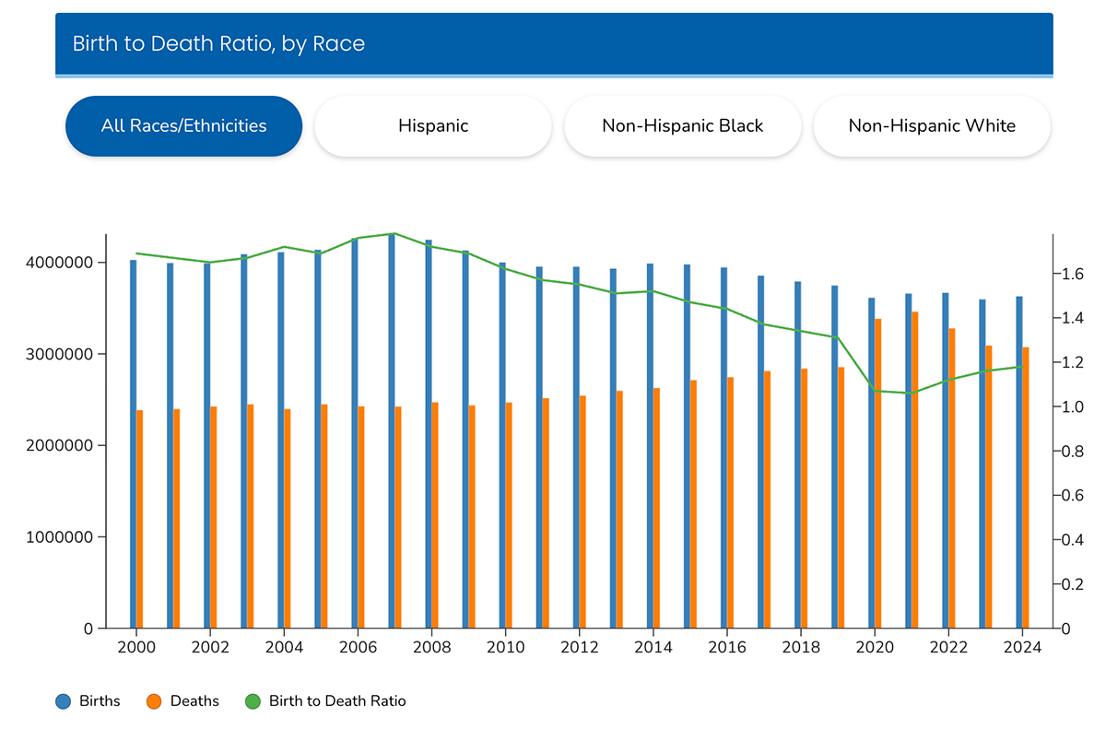
Task: Click the 2024 label on the x-axis
Action: [1020, 648]
